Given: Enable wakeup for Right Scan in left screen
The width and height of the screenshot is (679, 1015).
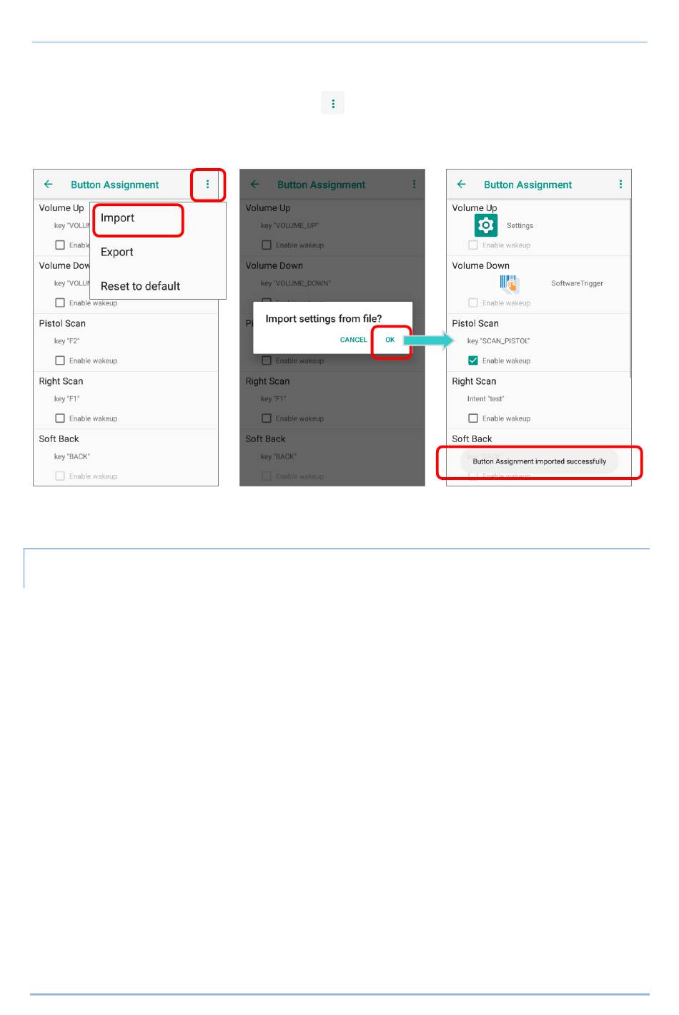Looking at the screenshot, I should [60, 418].
